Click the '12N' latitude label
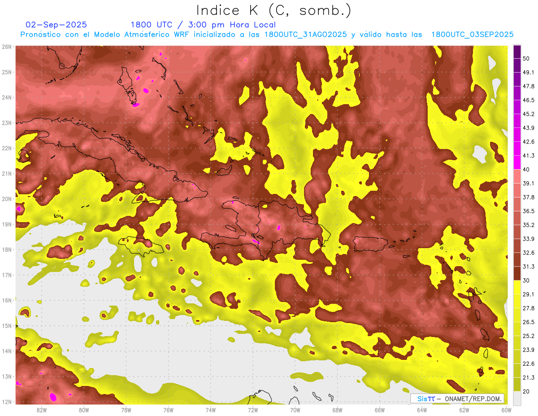Image resolution: width=538 pixels, height=416 pixels. (7, 402)
